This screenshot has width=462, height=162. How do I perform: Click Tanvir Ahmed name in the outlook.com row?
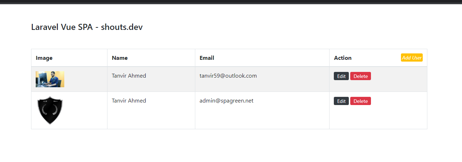click(129, 76)
